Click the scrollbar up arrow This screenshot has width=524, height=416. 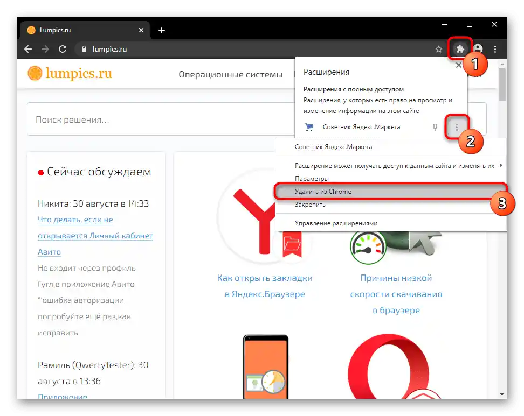coord(502,64)
